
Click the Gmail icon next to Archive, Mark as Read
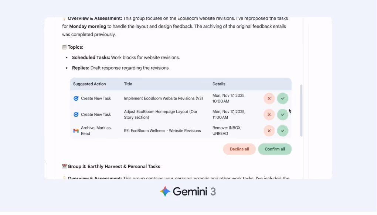tap(76, 131)
